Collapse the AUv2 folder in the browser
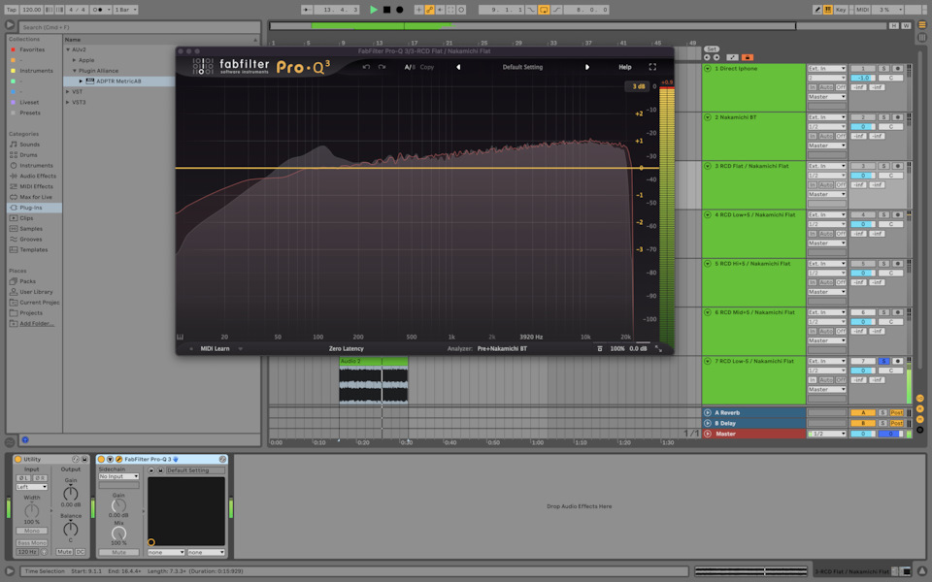This screenshot has width=932, height=582. click(68, 49)
